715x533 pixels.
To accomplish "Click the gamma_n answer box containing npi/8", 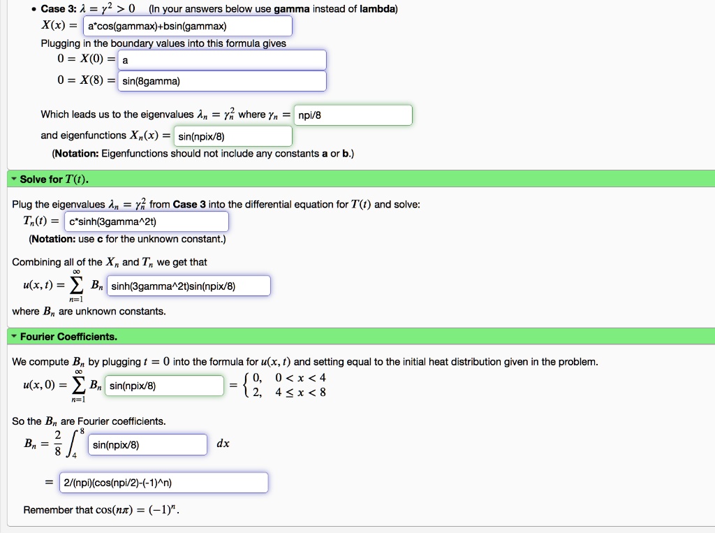I will coord(352,114).
